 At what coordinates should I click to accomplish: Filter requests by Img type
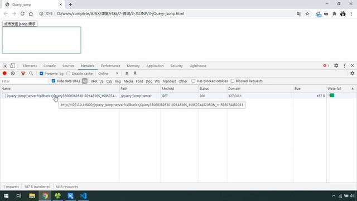[x=118, y=81]
